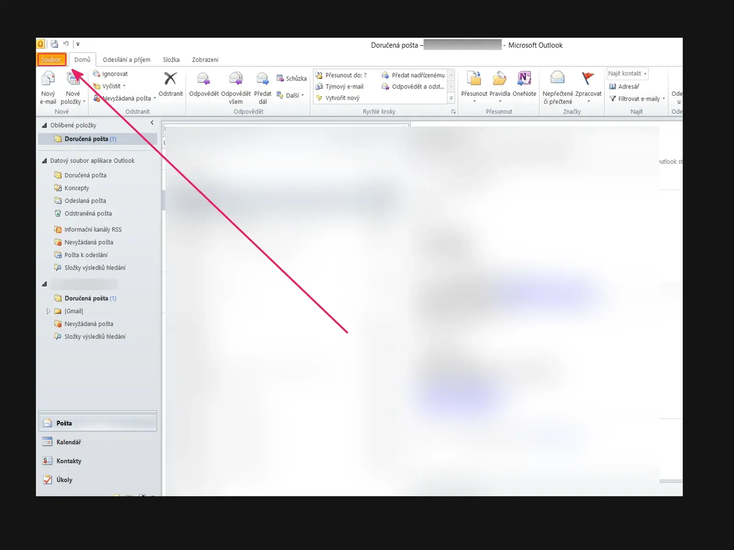Select the Přesunout do: ? quick step
This screenshot has width=734, height=550.
click(x=341, y=75)
